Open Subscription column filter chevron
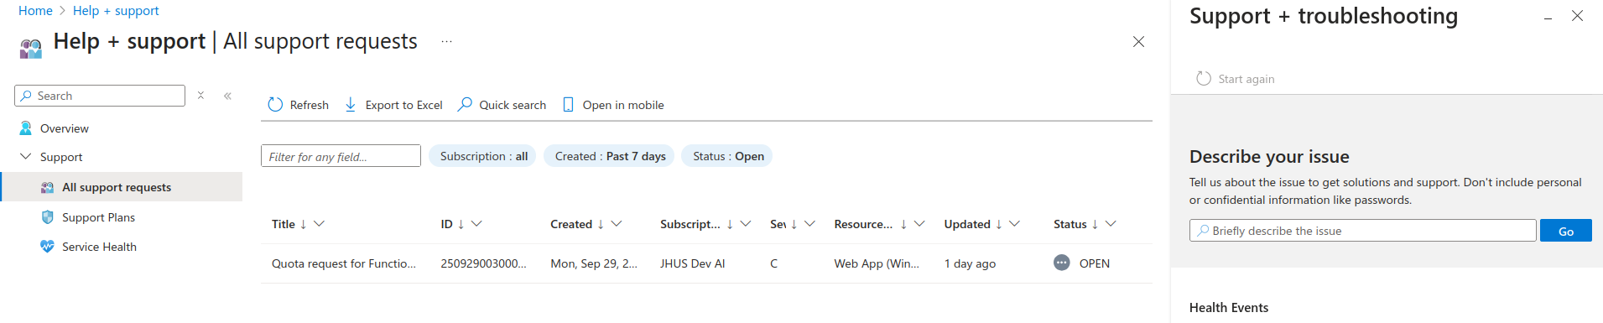1603x323 pixels. (746, 224)
